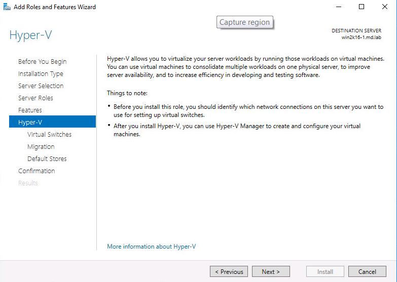Open the Default Stores sub-step
The width and height of the screenshot is (397, 282).
coord(47,158)
